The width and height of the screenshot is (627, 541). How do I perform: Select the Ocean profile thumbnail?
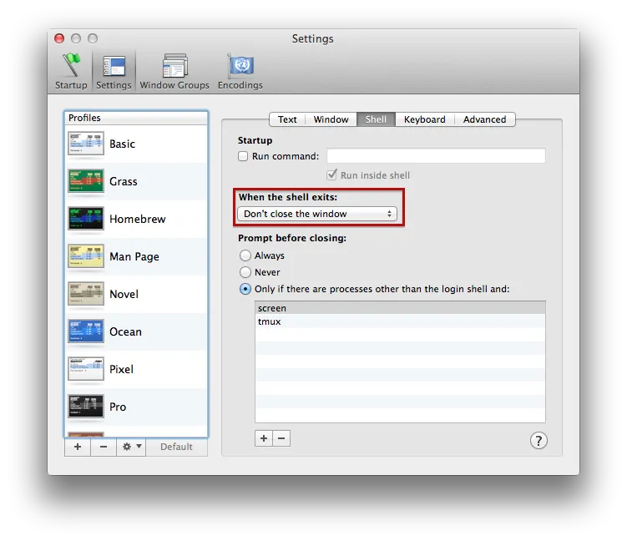click(x=86, y=331)
